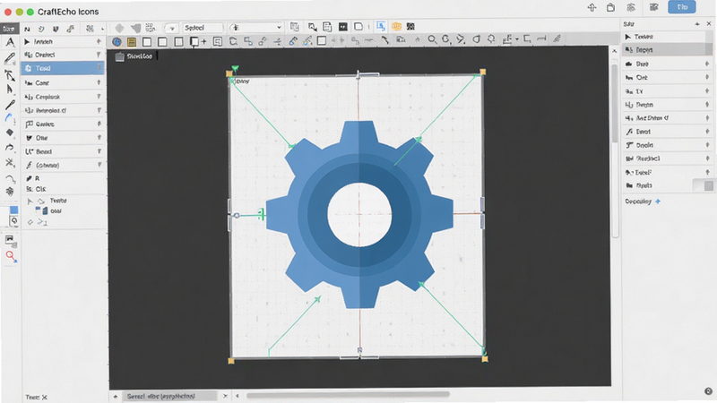
Task: Toggle the marker right of Cont row
Action: [x=99, y=82]
